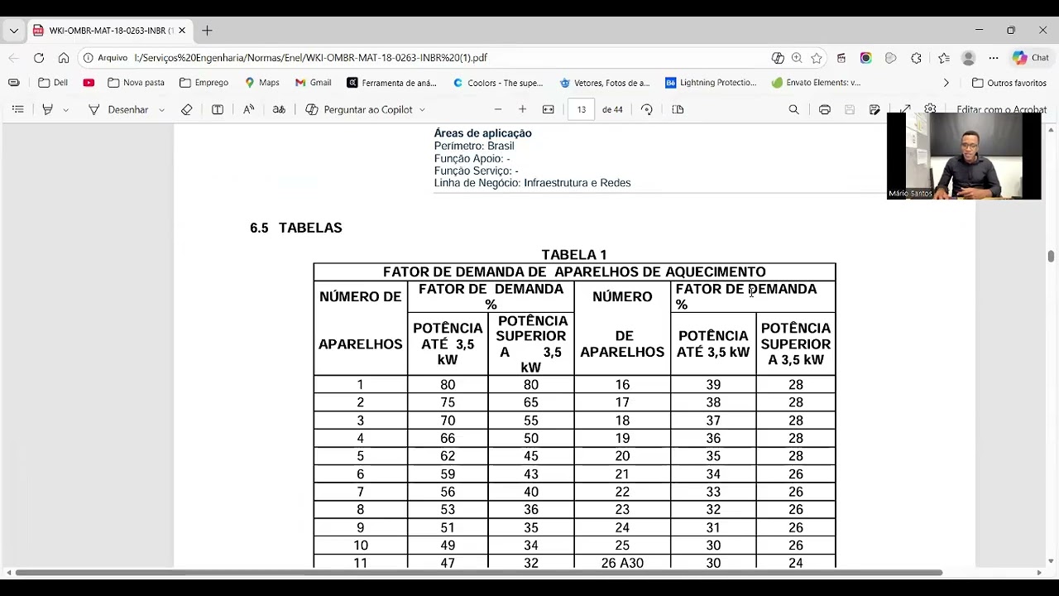Screen dimensions: 1059x596
Task: Open the Nova pasta bookmarks folder
Action: tap(137, 83)
